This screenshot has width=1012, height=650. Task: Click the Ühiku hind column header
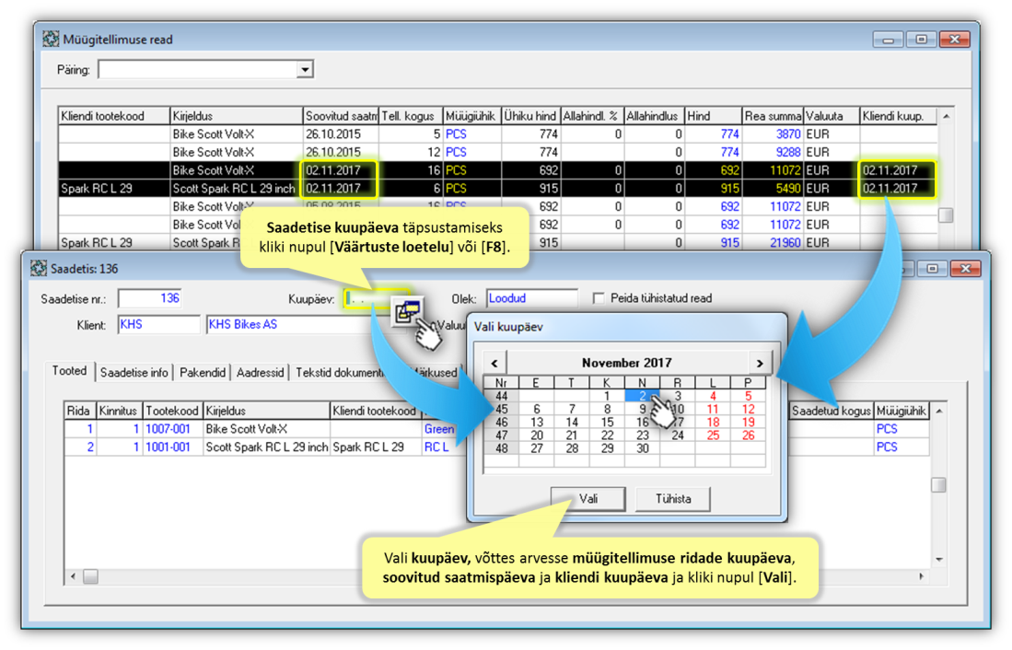pos(530,116)
